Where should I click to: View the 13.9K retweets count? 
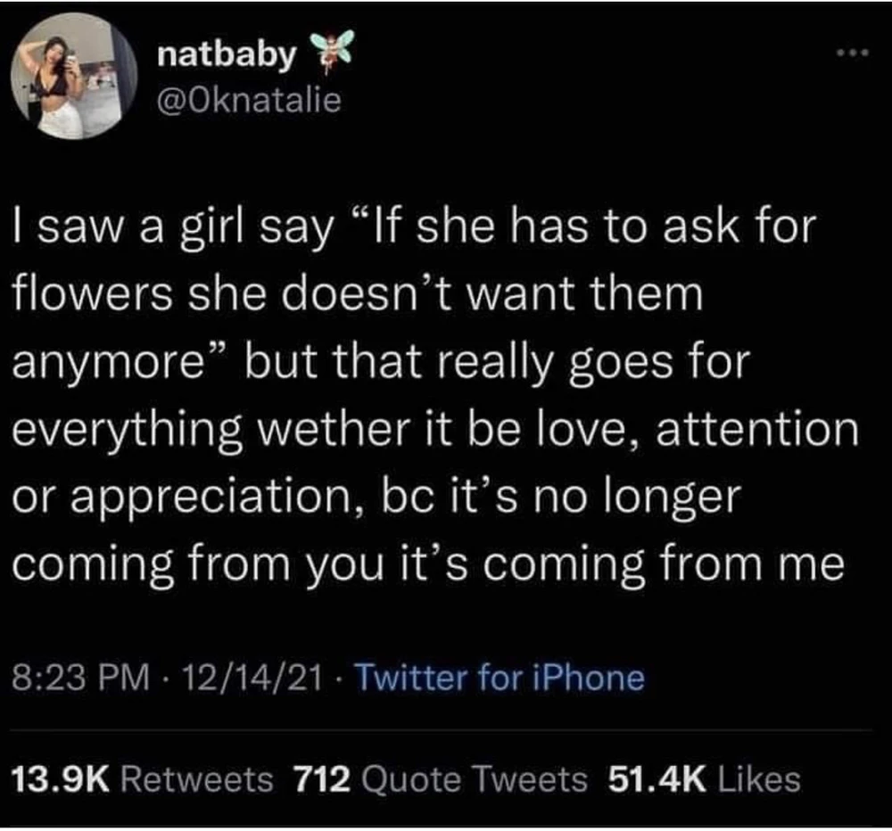62,779
